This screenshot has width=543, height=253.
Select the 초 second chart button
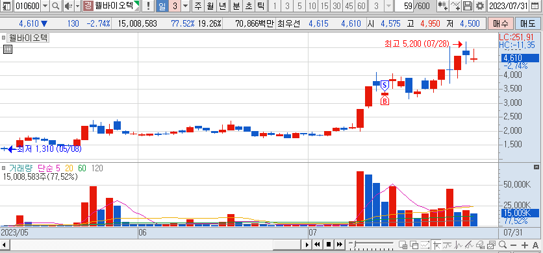pos(249,6)
